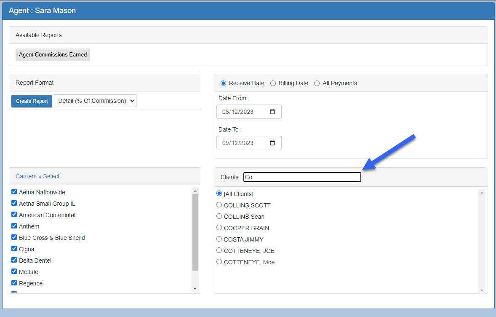Disable the MetLife carrier checkbox
The height and width of the screenshot is (317, 496).
pyautogui.click(x=14, y=271)
